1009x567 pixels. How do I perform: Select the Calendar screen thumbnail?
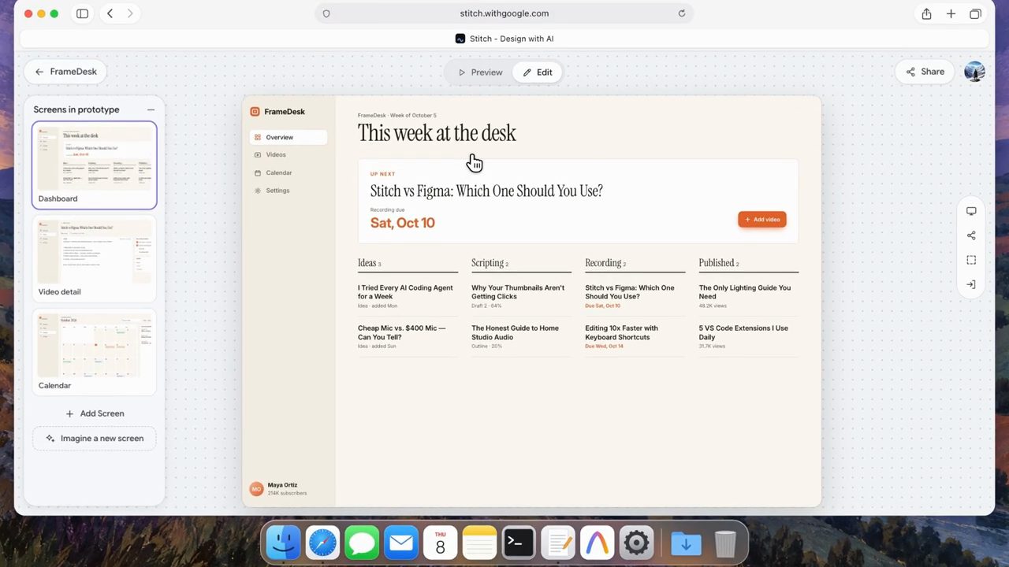click(x=95, y=352)
